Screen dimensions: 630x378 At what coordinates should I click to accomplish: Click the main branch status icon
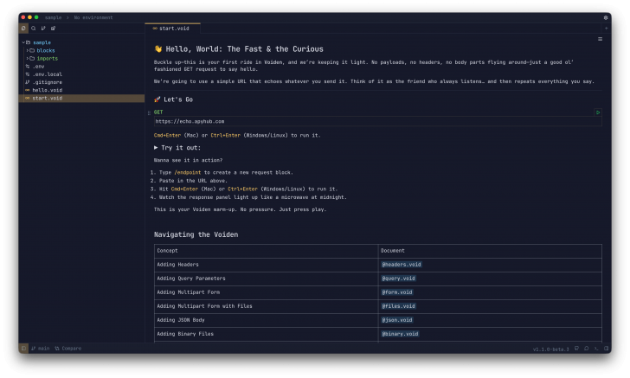click(x=40, y=349)
